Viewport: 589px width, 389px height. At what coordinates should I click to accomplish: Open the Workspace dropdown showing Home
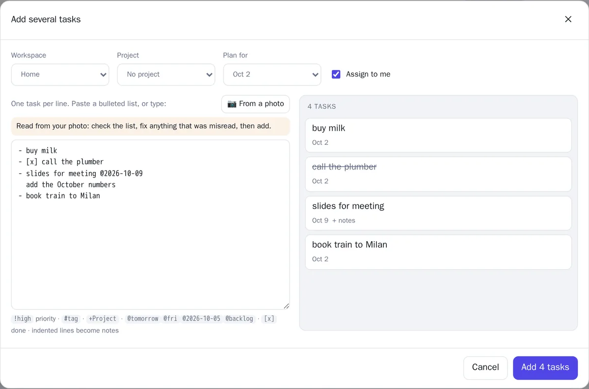click(x=60, y=75)
